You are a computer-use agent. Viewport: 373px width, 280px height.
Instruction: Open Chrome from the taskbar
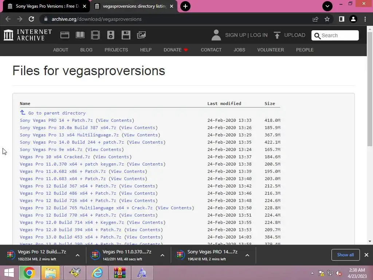click(29, 273)
